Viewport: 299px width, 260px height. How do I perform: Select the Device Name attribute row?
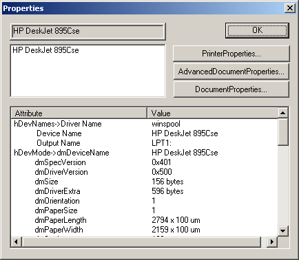[144, 133]
